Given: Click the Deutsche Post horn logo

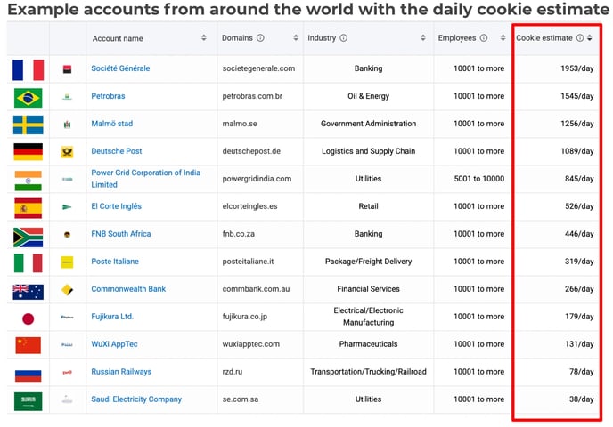Looking at the screenshot, I should pyautogui.click(x=67, y=152).
